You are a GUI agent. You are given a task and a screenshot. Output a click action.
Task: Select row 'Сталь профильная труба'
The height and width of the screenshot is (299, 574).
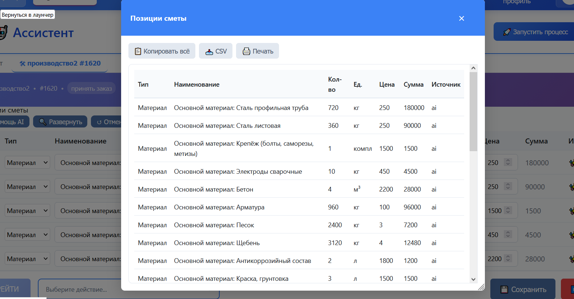pos(299,107)
